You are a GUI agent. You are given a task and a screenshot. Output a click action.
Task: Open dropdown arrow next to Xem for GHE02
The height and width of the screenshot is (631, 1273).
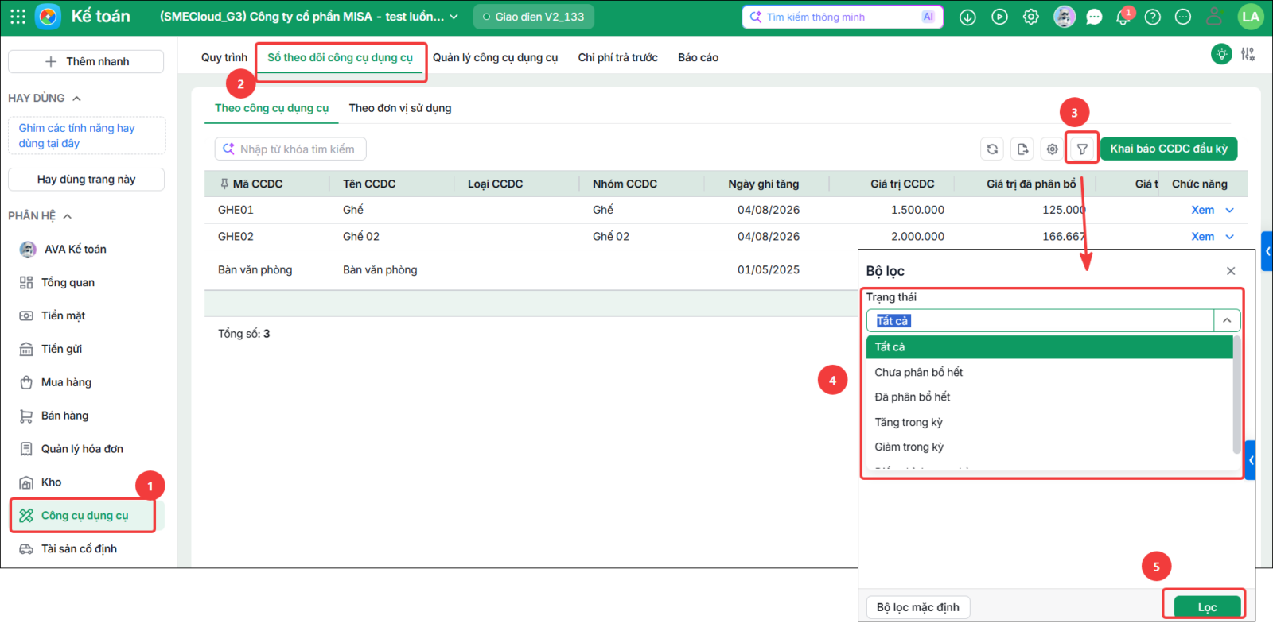[x=1230, y=237]
